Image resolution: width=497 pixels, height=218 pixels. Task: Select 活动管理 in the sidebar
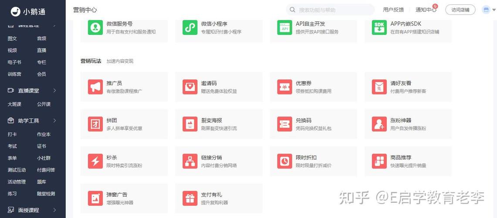tap(17, 182)
